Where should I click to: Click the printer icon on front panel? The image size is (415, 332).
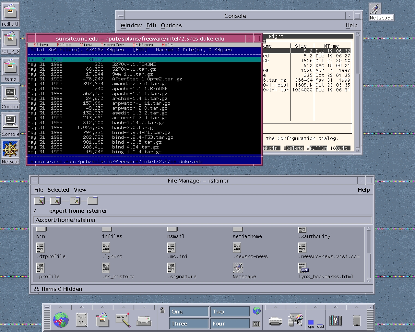tap(275, 321)
